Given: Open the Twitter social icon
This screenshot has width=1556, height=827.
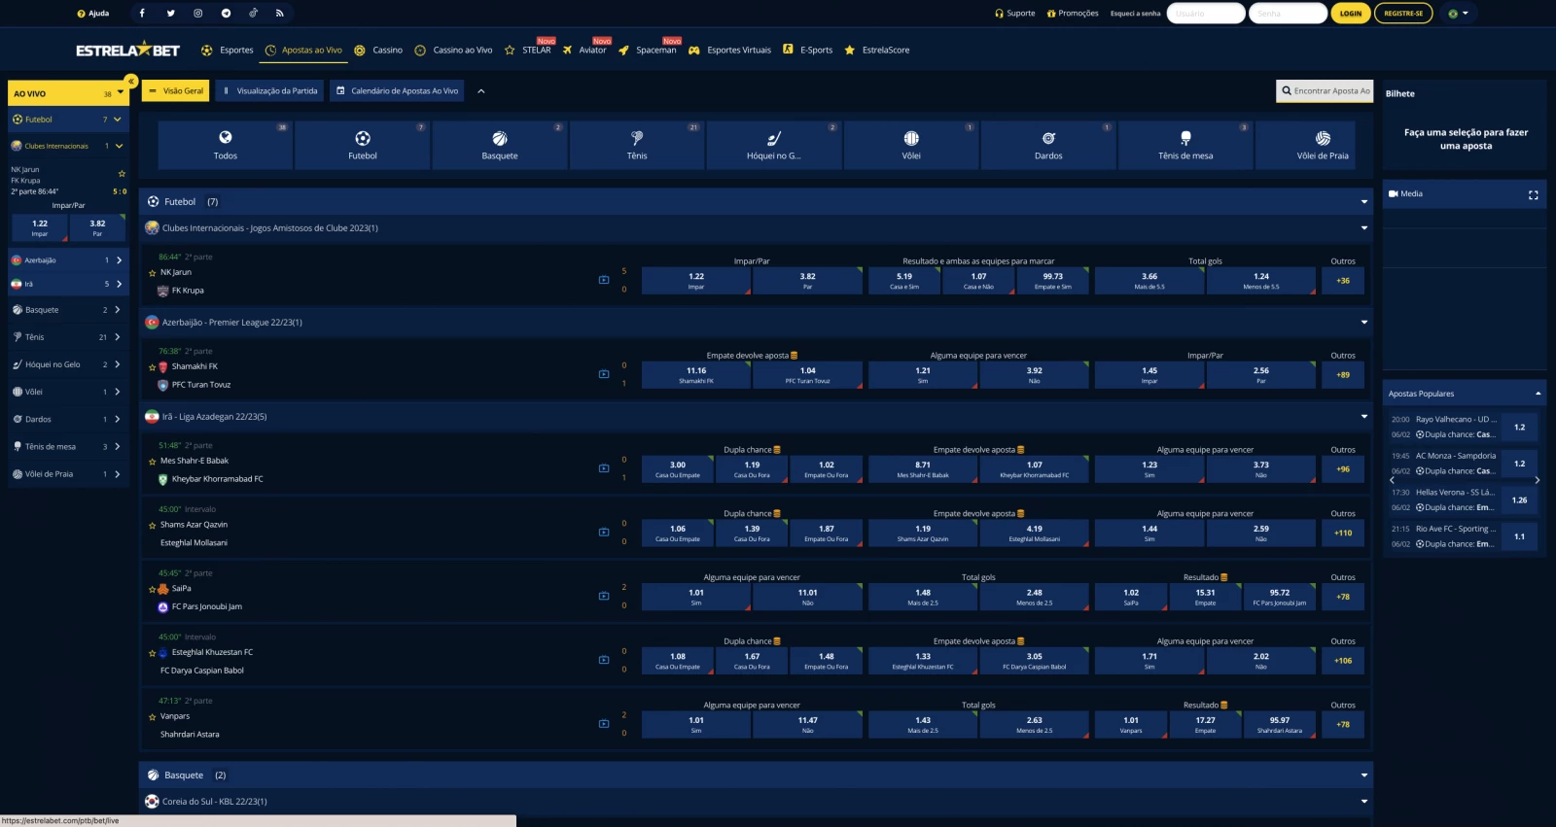Looking at the screenshot, I should coord(170,14).
